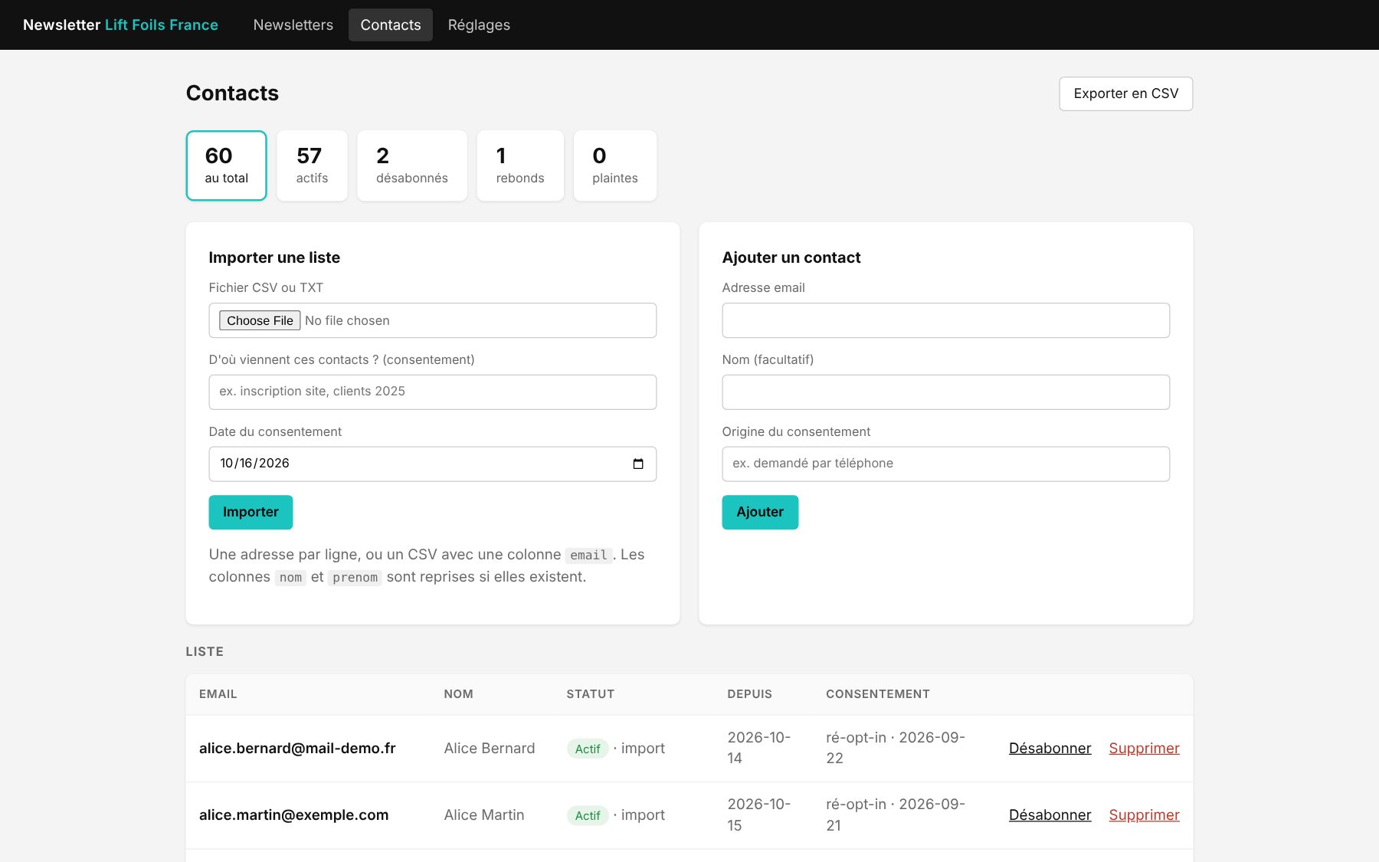Click the LISTE section heading
Screen dimensions: 1379x862
click(x=205, y=651)
